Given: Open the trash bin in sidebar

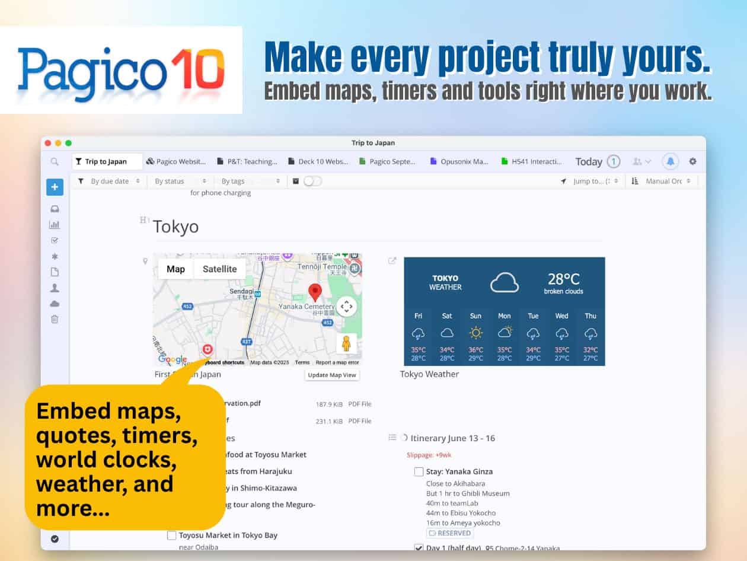Looking at the screenshot, I should 55,319.
